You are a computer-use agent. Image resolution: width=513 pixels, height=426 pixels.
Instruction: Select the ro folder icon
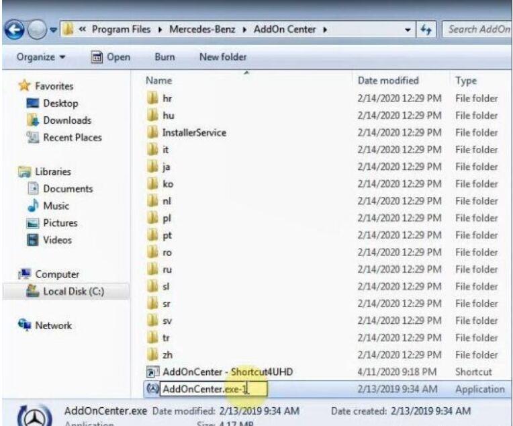[152, 252]
